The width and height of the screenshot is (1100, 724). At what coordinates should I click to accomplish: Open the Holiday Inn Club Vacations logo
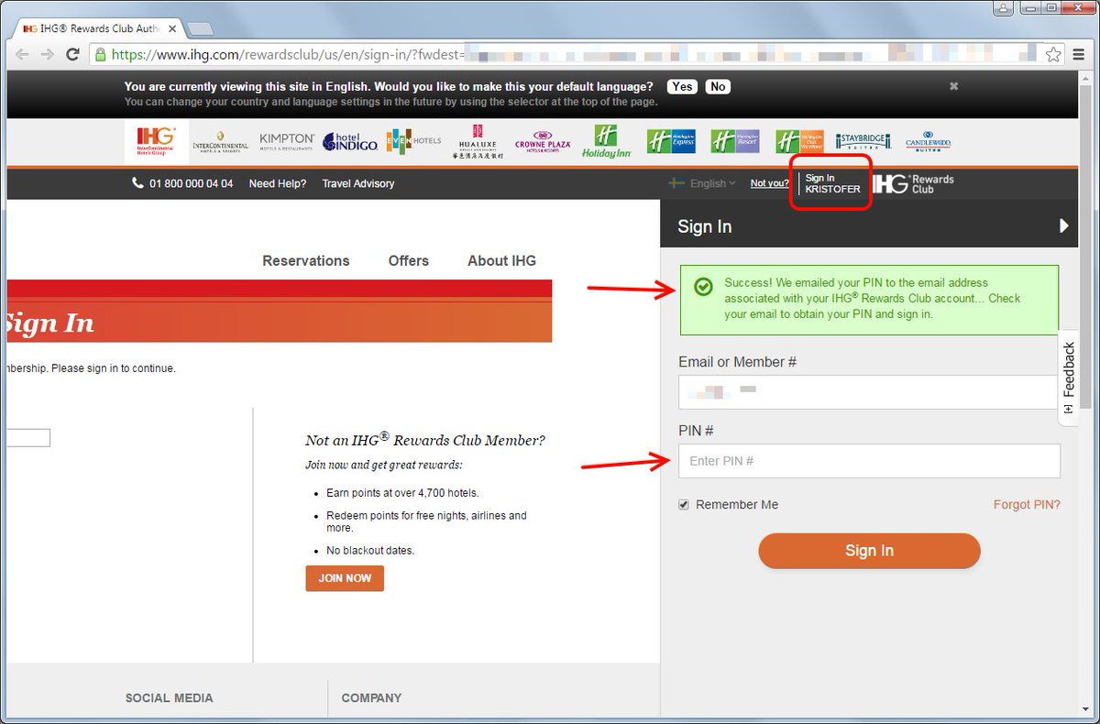(799, 141)
